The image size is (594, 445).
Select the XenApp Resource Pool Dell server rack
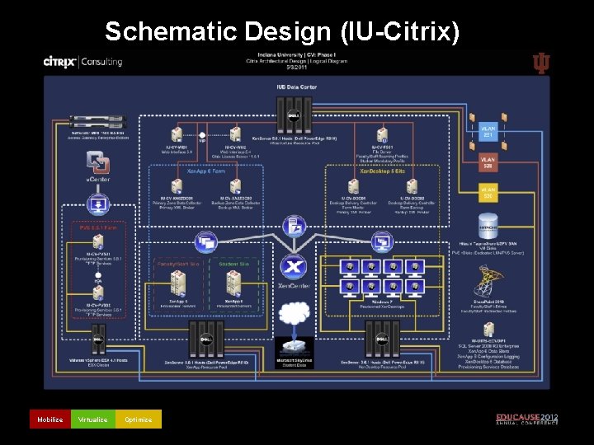click(206, 340)
